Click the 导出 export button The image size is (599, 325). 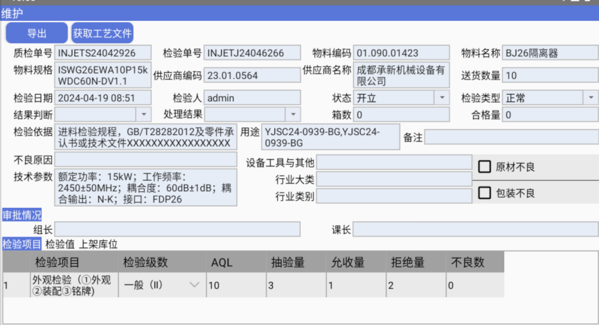[37, 33]
